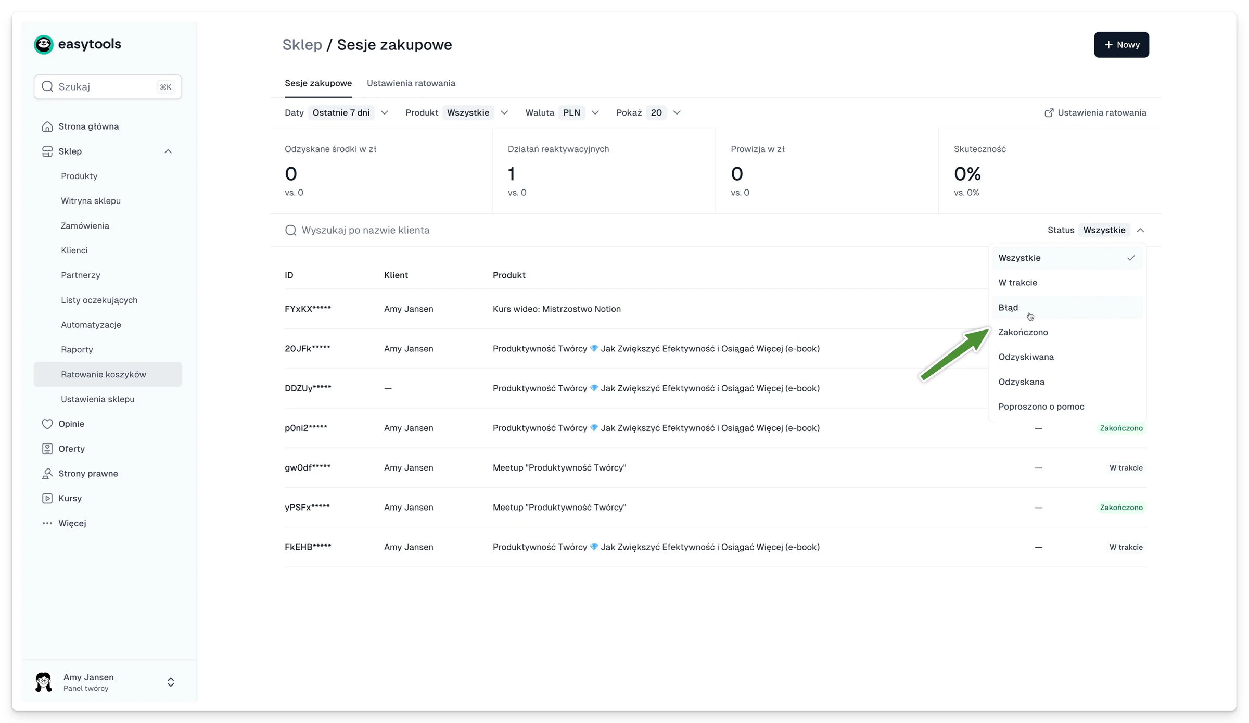Open Strona główna via home icon
The height and width of the screenshot is (723, 1249).
47,126
